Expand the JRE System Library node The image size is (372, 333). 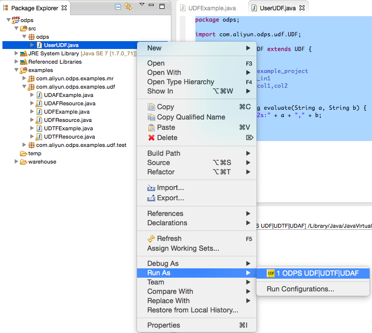(x=16, y=53)
